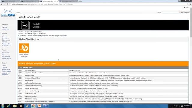This screenshot has width=192, height=108.
Task: Open the Subscribe For Newsletters link
Action: (6, 74)
